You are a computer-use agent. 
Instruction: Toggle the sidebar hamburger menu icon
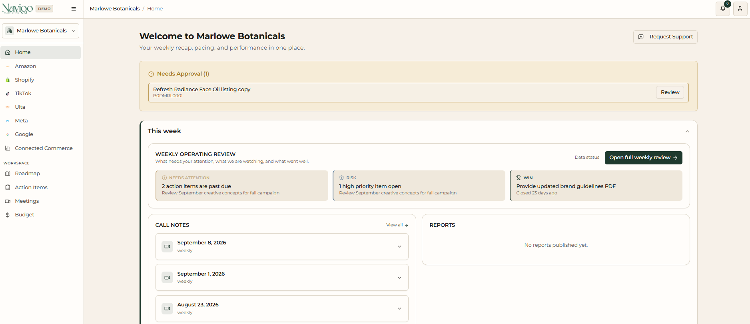(74, 9)
